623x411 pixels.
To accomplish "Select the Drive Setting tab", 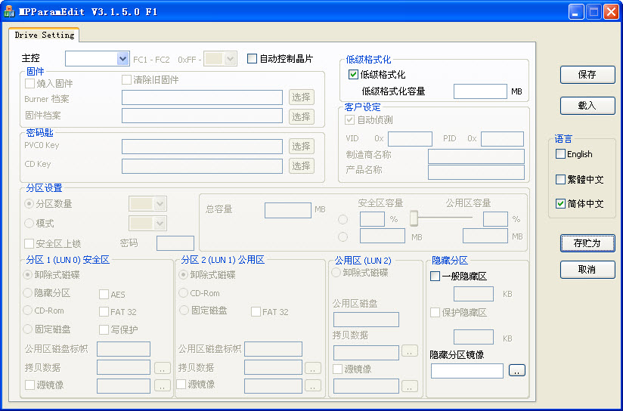I will 45,35.
